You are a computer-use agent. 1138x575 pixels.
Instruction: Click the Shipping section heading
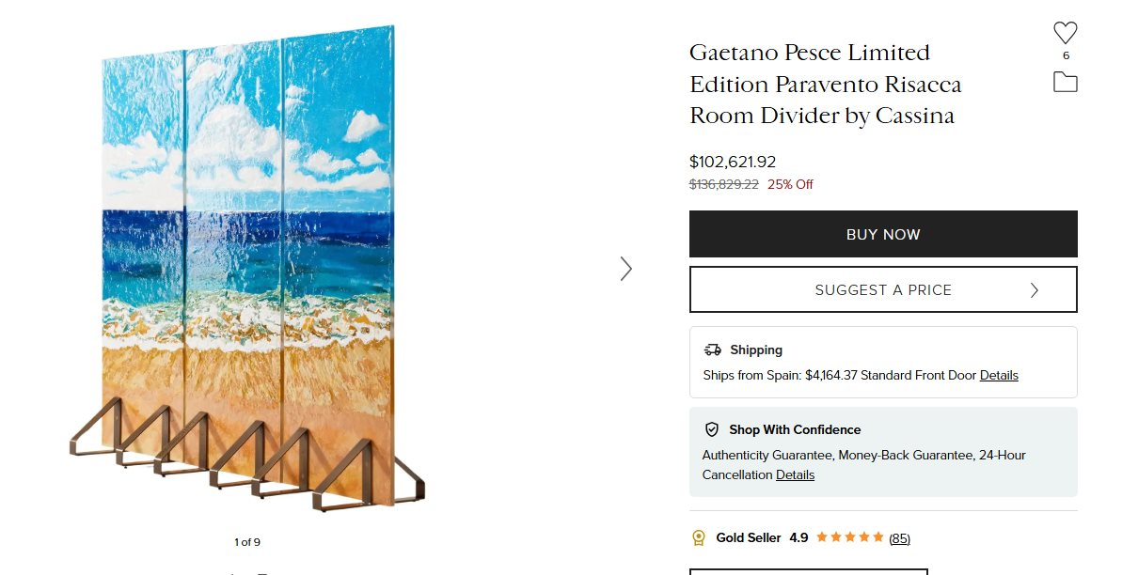[x=756, y=350]
